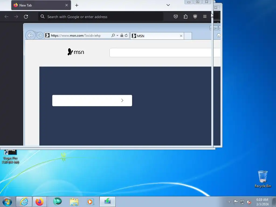Click the IE address bar search magnifier

[x=113, y=35]
